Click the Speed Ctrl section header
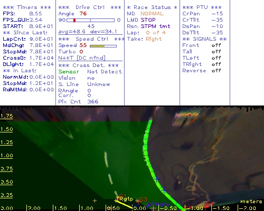Viewport: 264px width, 211px height. (x=91, y=39)
